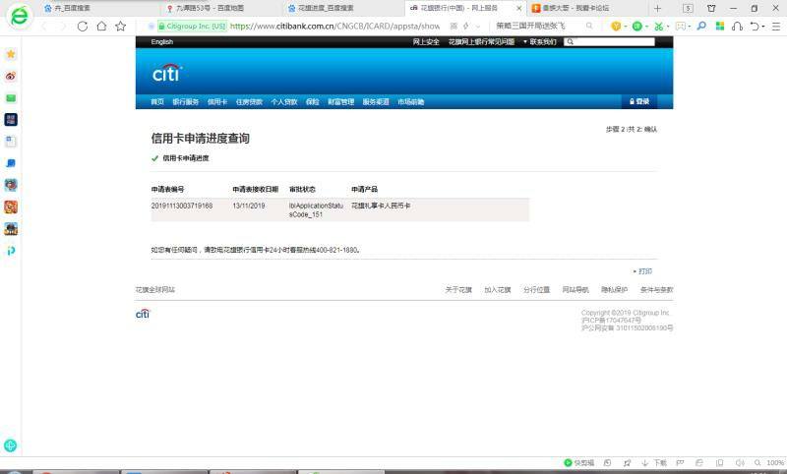Open 个人贷款 in Citi navigation menu
Screen dimensions: 787x474
[x=284, y=102]
